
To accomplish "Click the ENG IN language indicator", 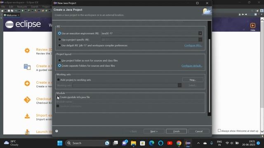I will (219, 143).
